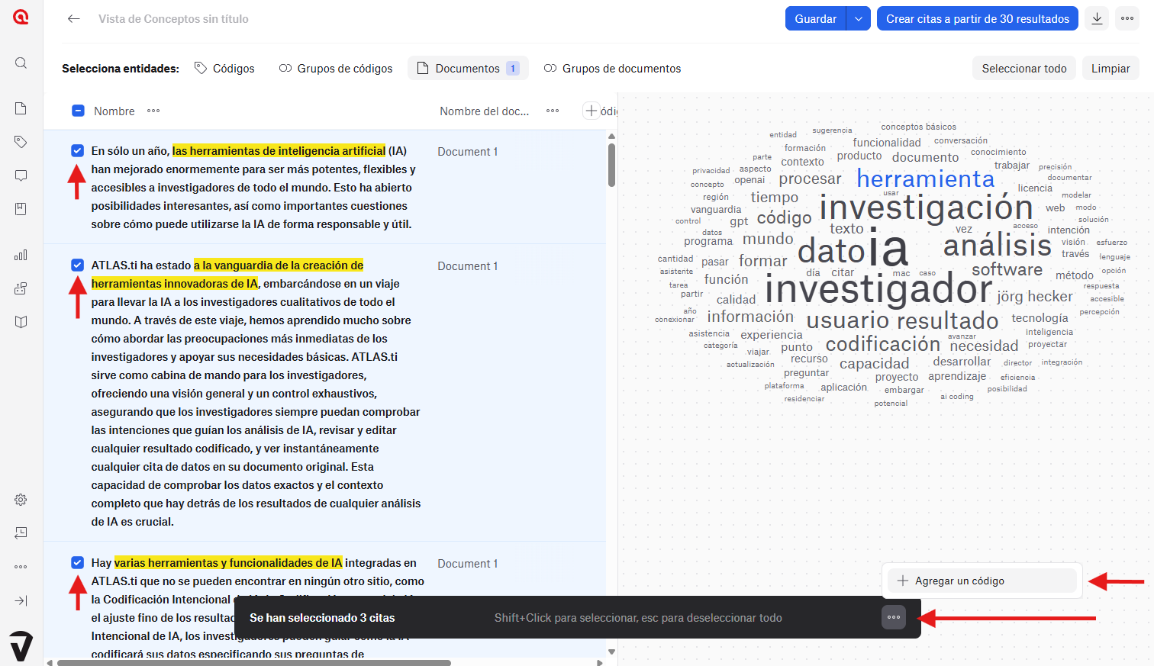
Task: Click Crear citas a partir de 30 resultados
Action: tap(978, 18)
